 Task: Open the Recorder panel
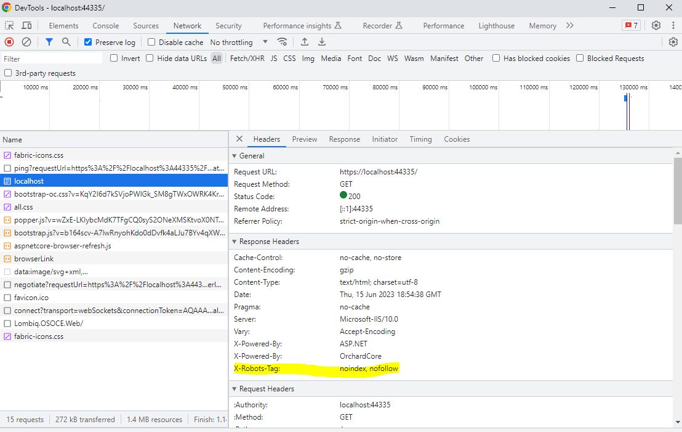tap(382, 26)
